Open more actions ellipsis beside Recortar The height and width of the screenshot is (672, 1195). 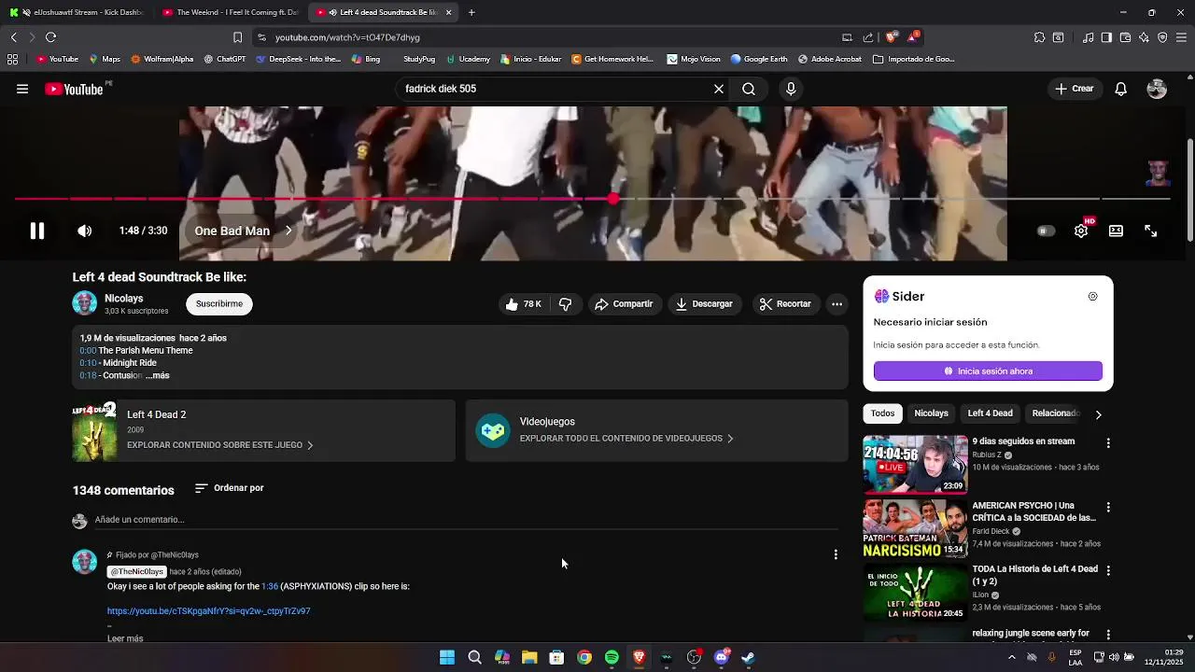click(836, 304)
